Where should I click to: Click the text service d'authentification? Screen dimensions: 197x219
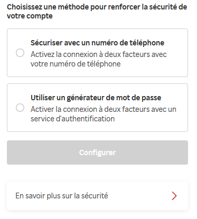point(72,119)
